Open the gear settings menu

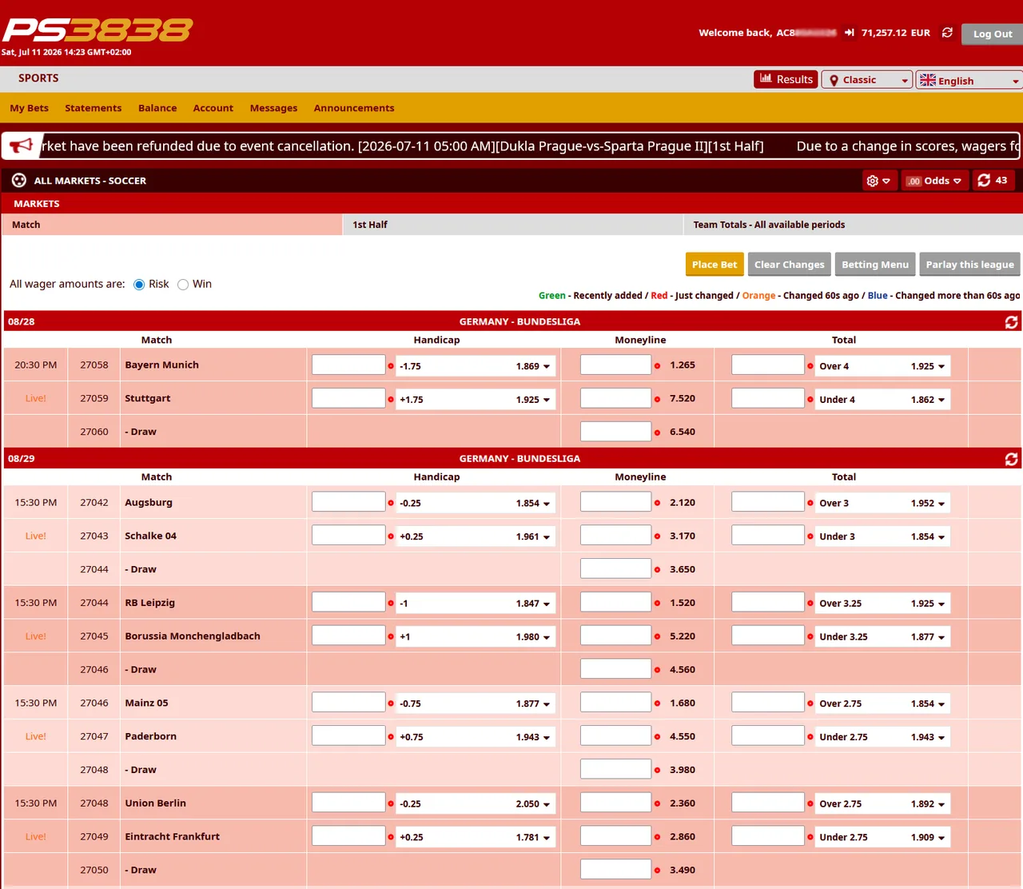pos(878,181)
